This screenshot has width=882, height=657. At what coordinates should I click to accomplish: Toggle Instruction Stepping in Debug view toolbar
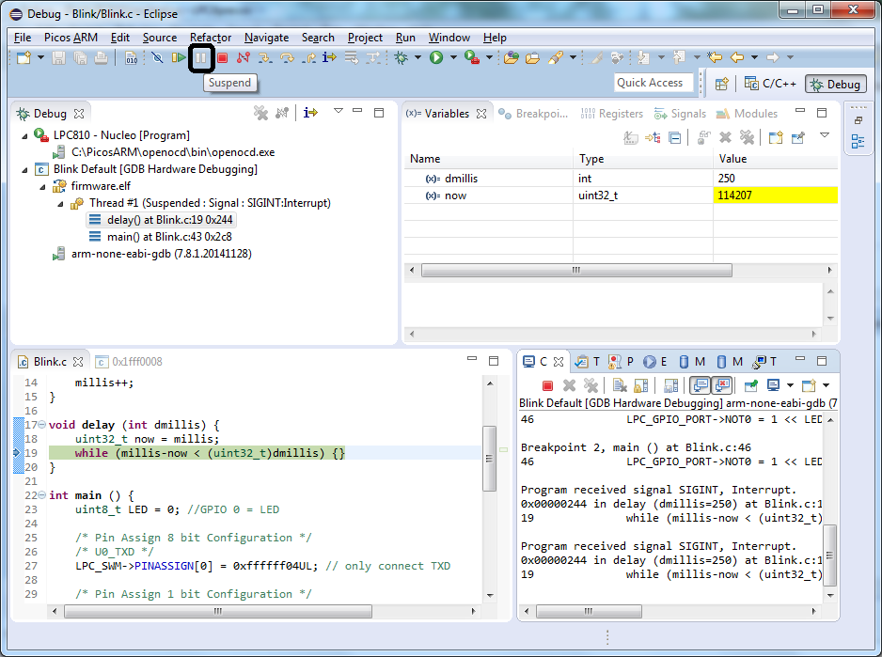click(x=310, y=113)
